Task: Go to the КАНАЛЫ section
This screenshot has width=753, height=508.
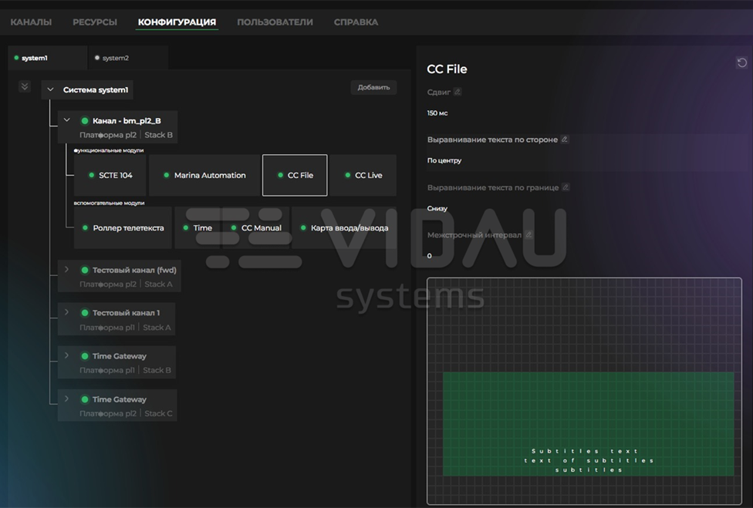Action: point(31,22)
